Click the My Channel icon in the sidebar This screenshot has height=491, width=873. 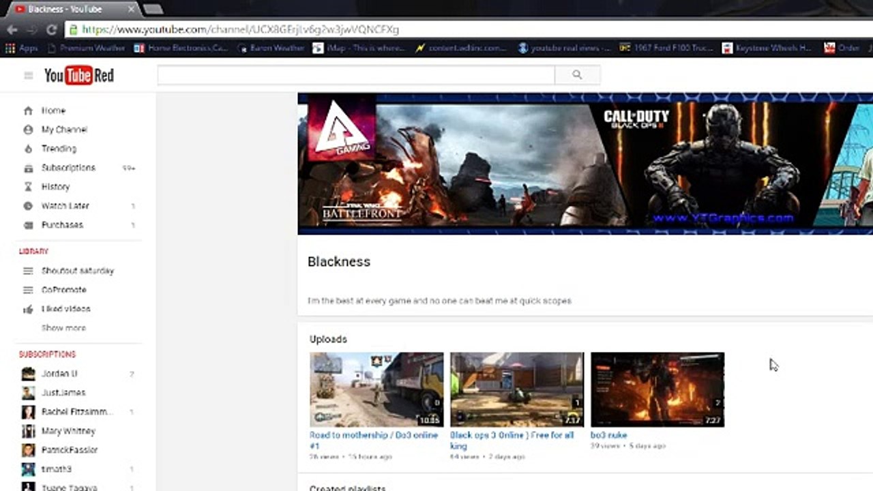coord(28,130)
